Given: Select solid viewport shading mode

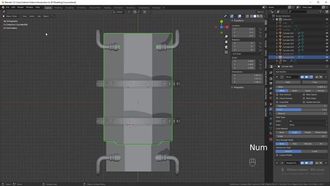Looking at the screenshot, I should [255, 16].
